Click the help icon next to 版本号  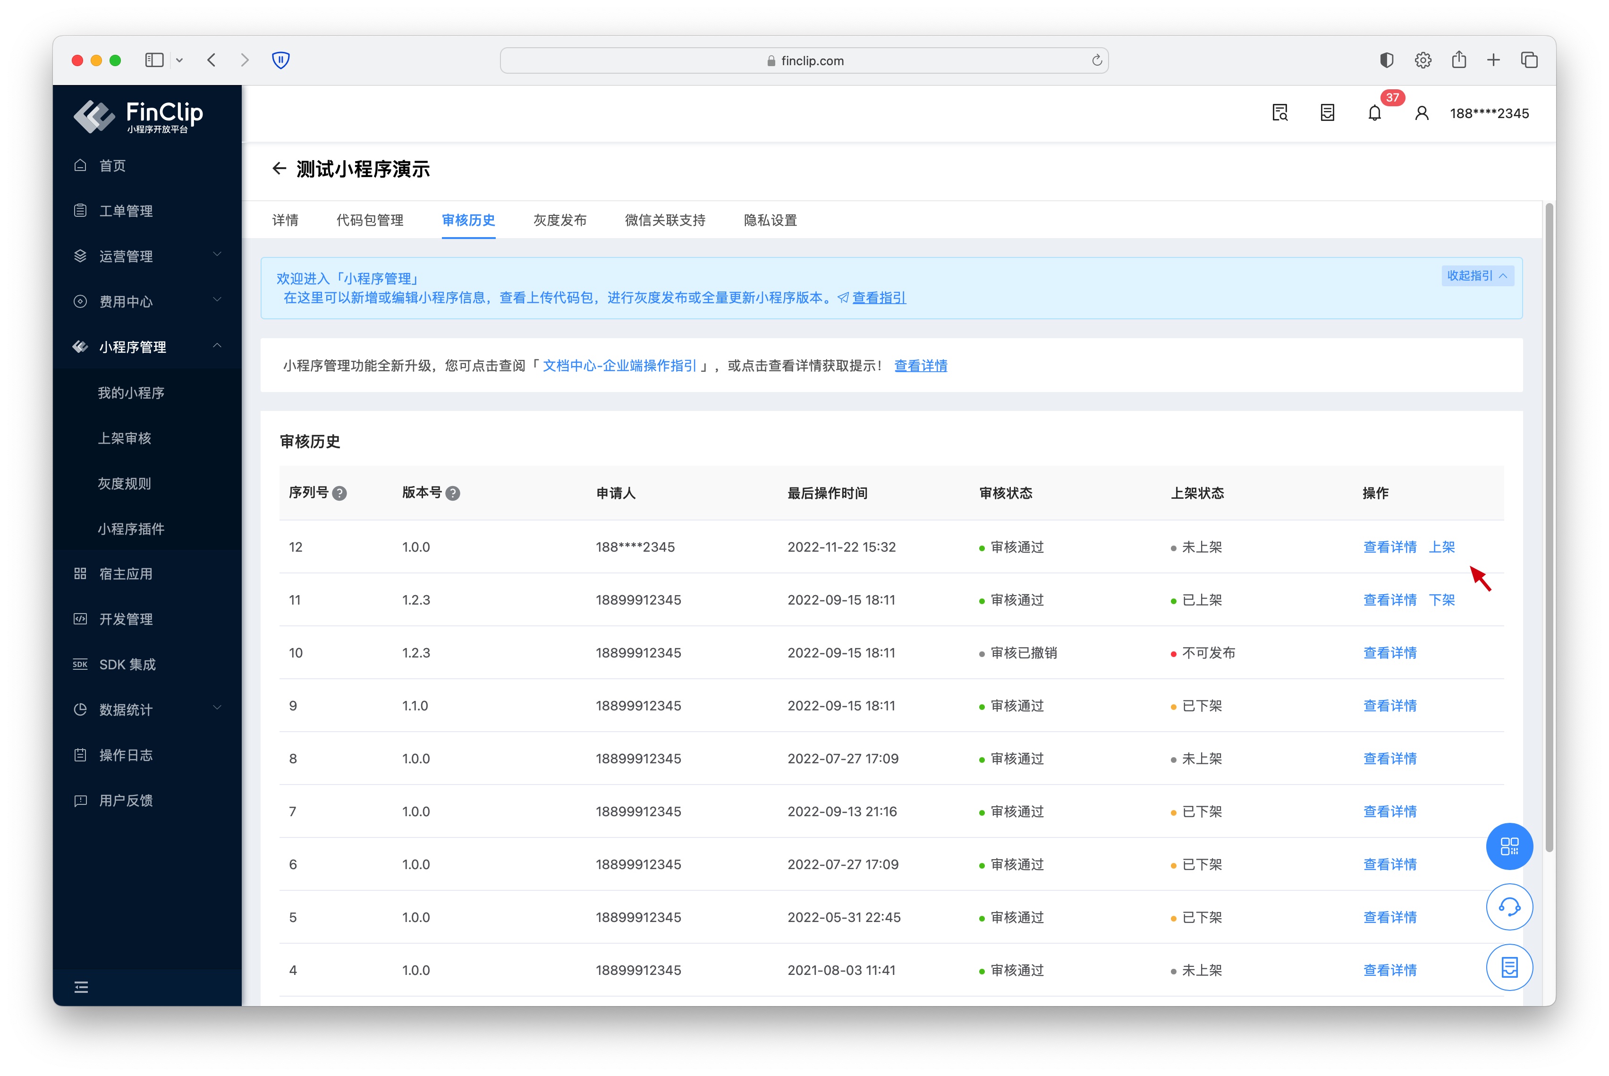[453, 494]
